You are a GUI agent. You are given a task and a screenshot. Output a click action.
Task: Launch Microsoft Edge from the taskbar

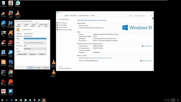click(12, 100)
